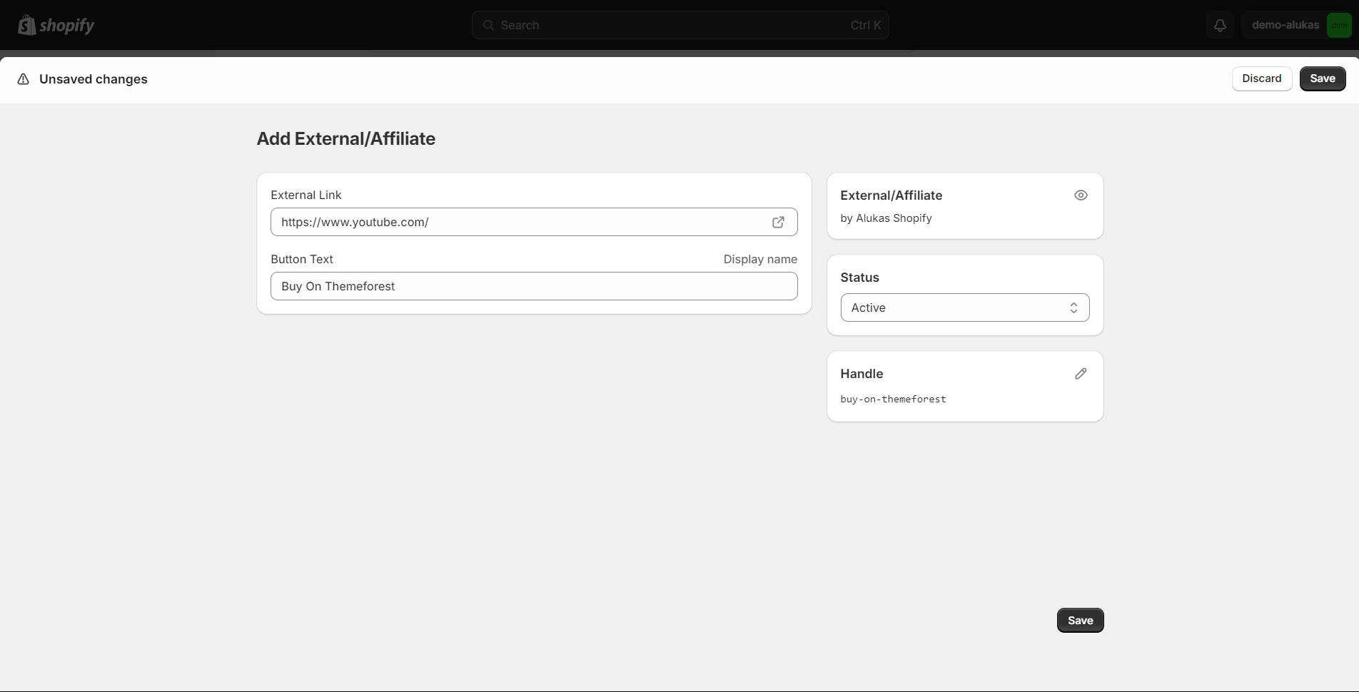This screenshot has width=1359, height=692.
Task: Click the Shopify logo icon
Action: tap(27, 26)
